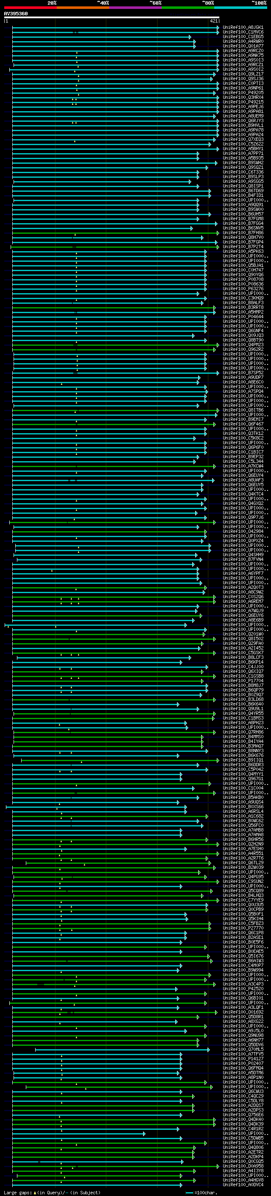Screen dimensions: 271x1196
Task: Open hit UniRef100_A8UEM9
Action: (243, 116)
